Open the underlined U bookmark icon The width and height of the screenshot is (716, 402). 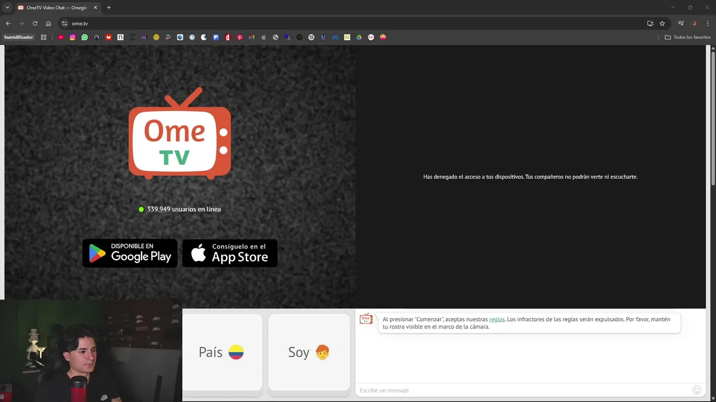click(323, 37)
